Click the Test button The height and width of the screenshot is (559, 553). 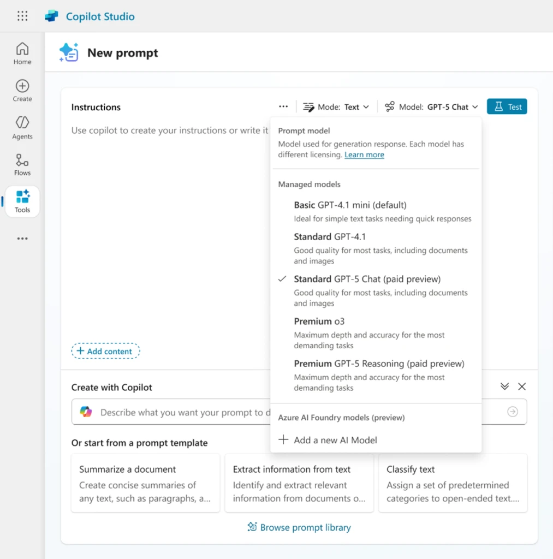[x=507, y=106]
